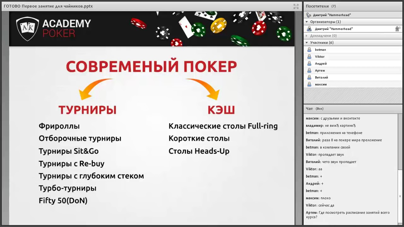
Task: Click the chat scrollbar
Action: coord(401,169)
